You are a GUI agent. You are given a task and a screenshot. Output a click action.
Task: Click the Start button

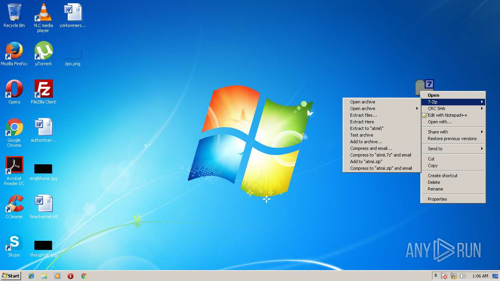tap(11, 276)
